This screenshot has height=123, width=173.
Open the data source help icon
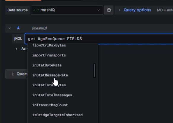[109, 10]
